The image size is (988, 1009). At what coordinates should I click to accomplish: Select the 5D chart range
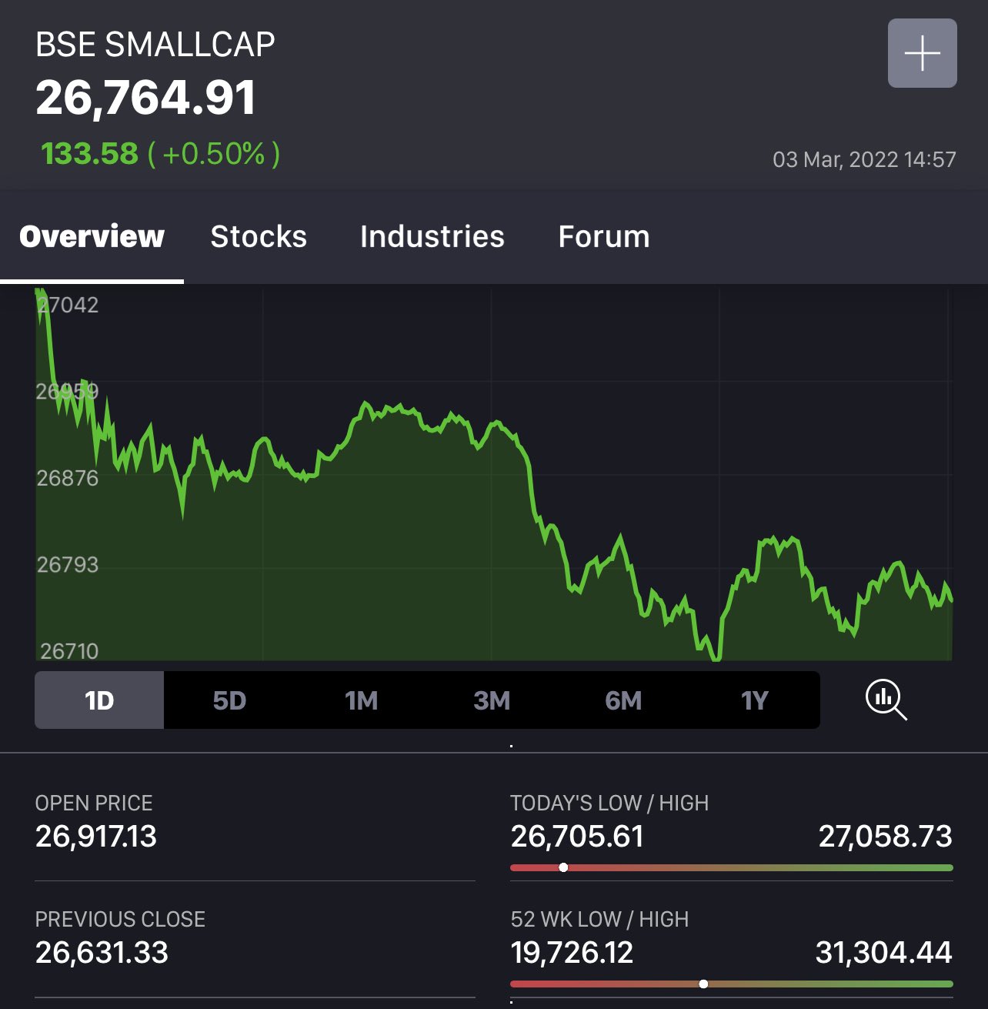(x=229, y=700)
